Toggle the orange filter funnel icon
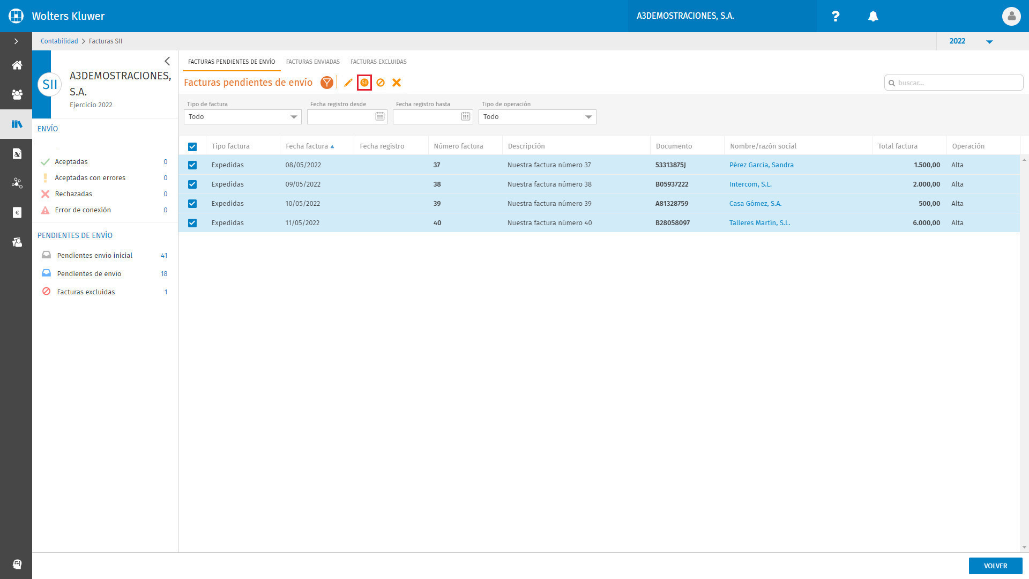 tap(327, 83)
